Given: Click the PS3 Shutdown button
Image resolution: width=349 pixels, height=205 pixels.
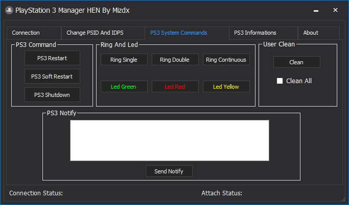Looking at the screenshot, I should (x=52, y=95).
